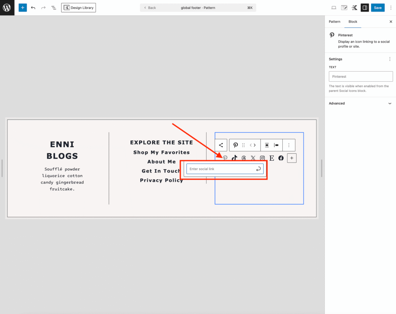Viewport: 396px width, 314px height.
Task: Click the Facebook social icon
Action: coord(281,158)
